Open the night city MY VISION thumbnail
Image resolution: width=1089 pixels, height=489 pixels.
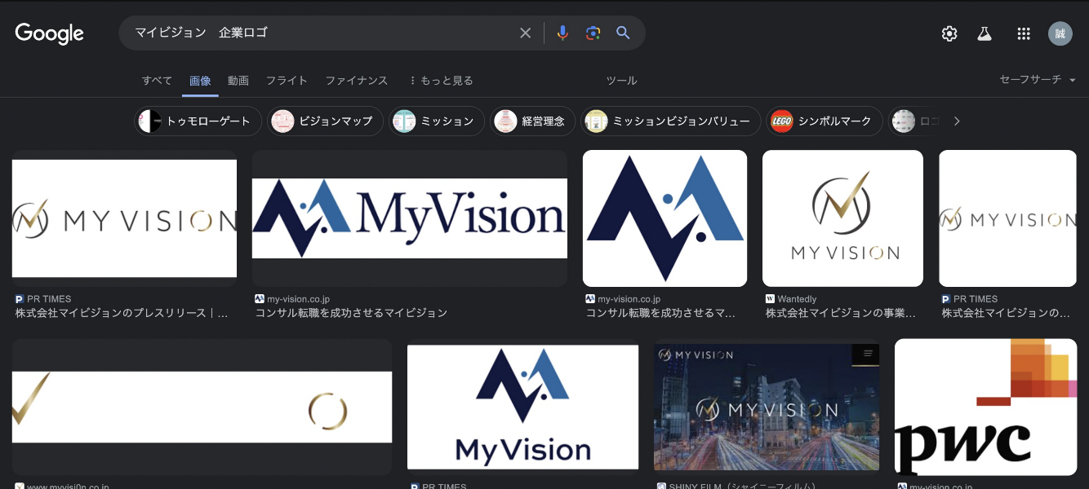(x=767, y=407)
